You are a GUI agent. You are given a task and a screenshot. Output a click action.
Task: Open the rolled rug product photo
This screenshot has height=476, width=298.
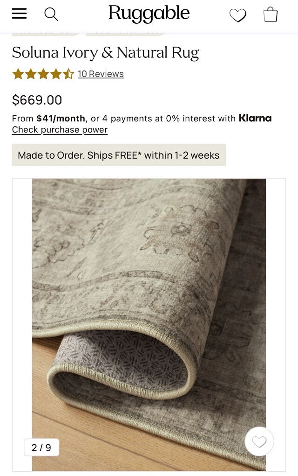point(149,303)
